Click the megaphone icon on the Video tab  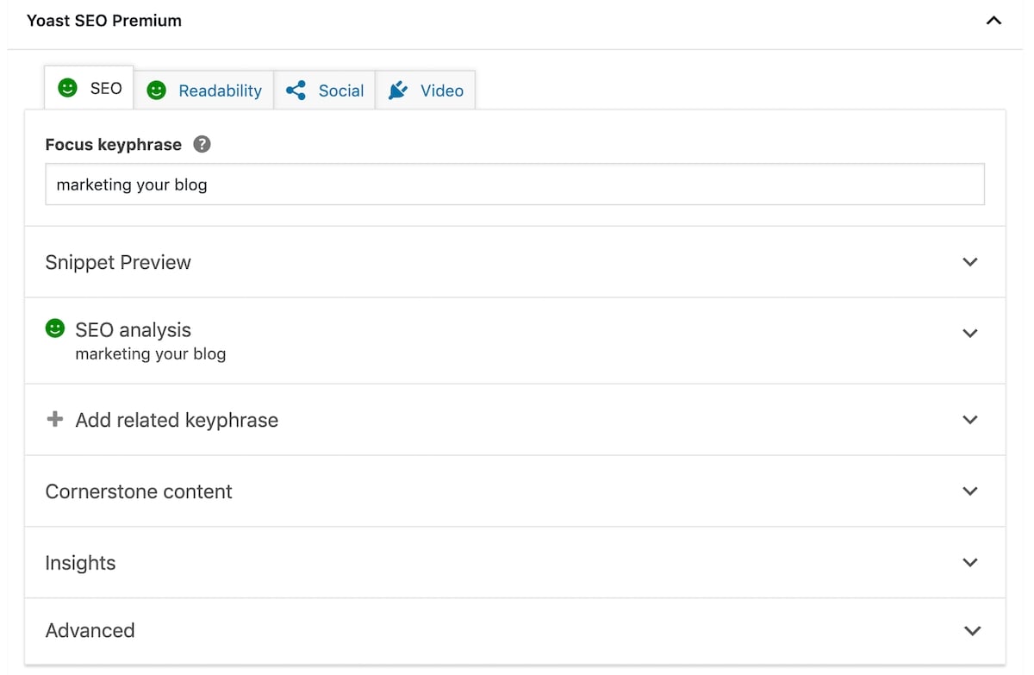tap(399, 90)
